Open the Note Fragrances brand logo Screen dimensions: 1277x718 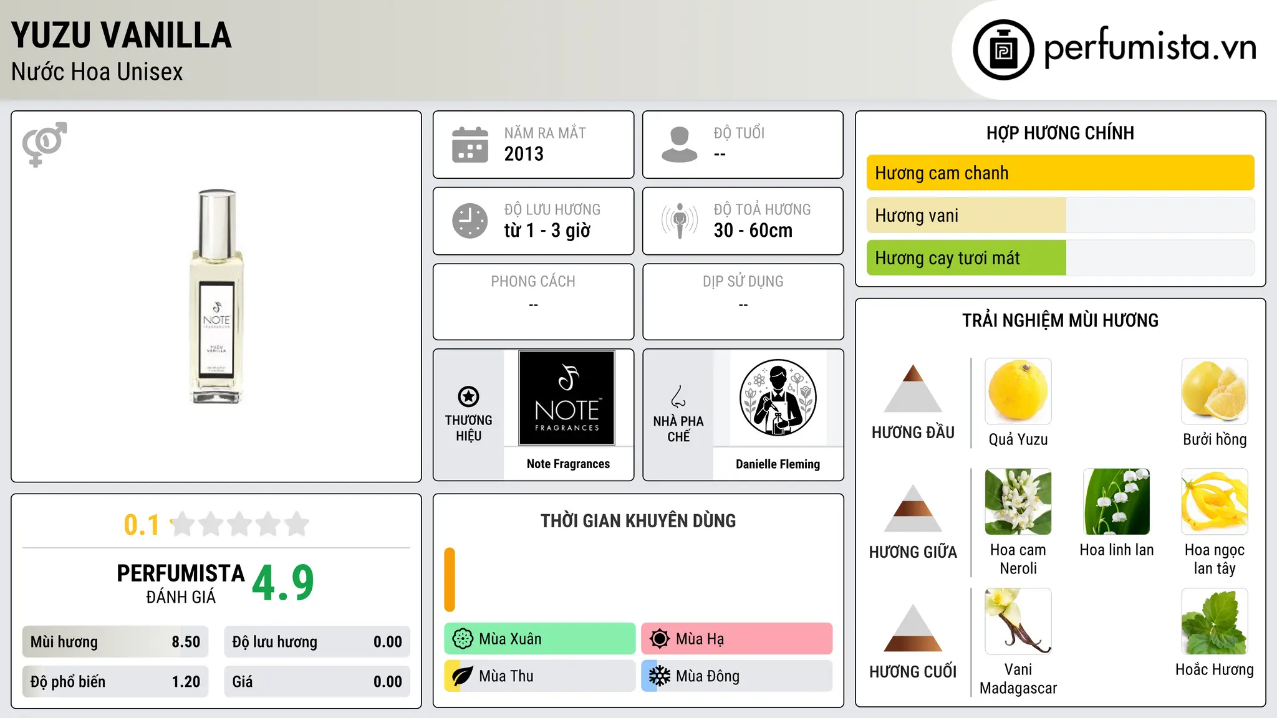pyautogui.click(x=567, y=398)
